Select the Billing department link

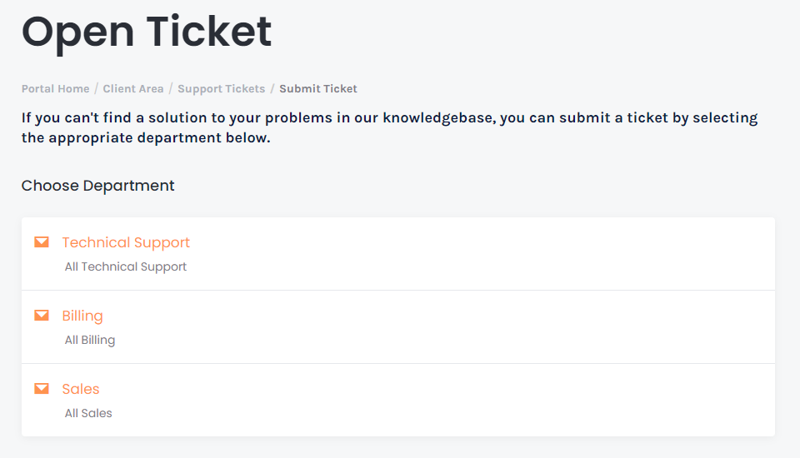click(x=82, y=316)
